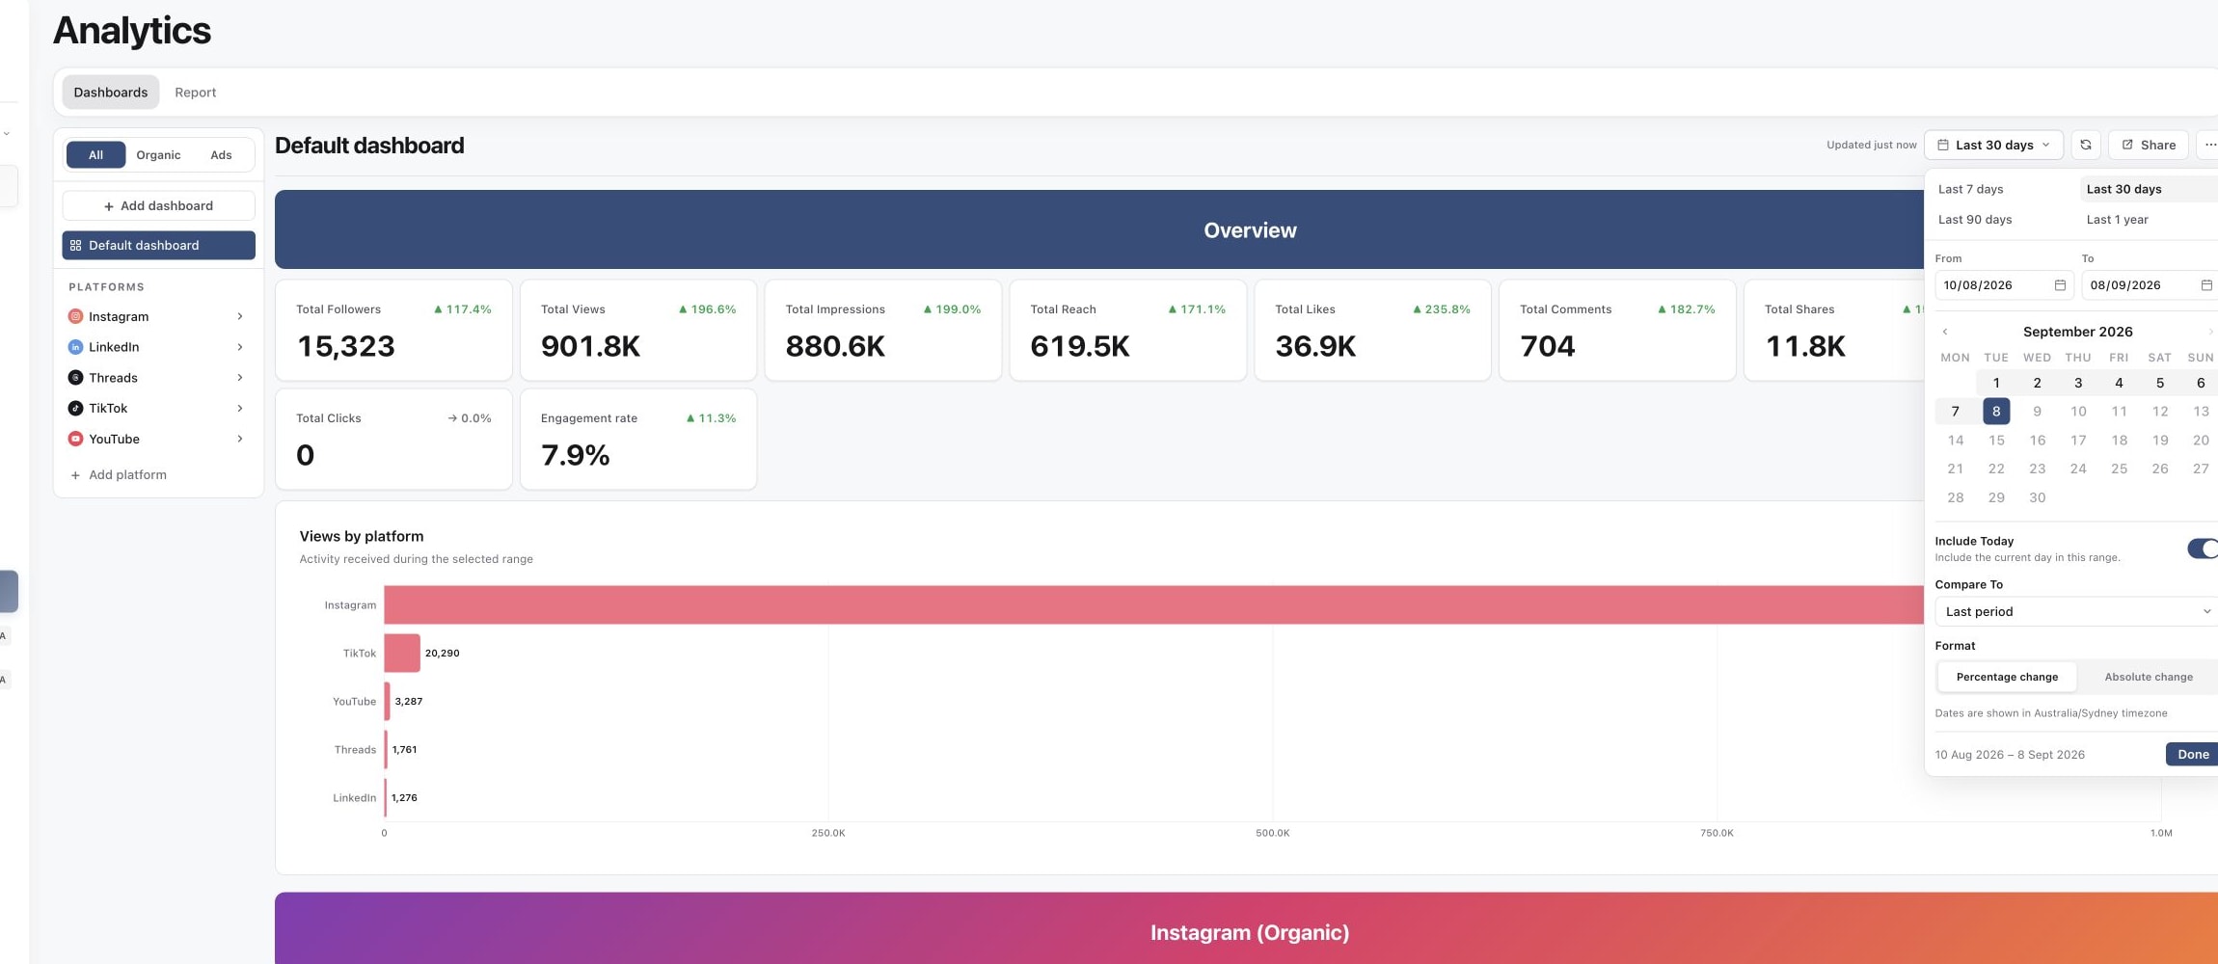Expand the TikTok platform chevron
This screenshot has height=964, width=2218.
click(x=239, y=409)
